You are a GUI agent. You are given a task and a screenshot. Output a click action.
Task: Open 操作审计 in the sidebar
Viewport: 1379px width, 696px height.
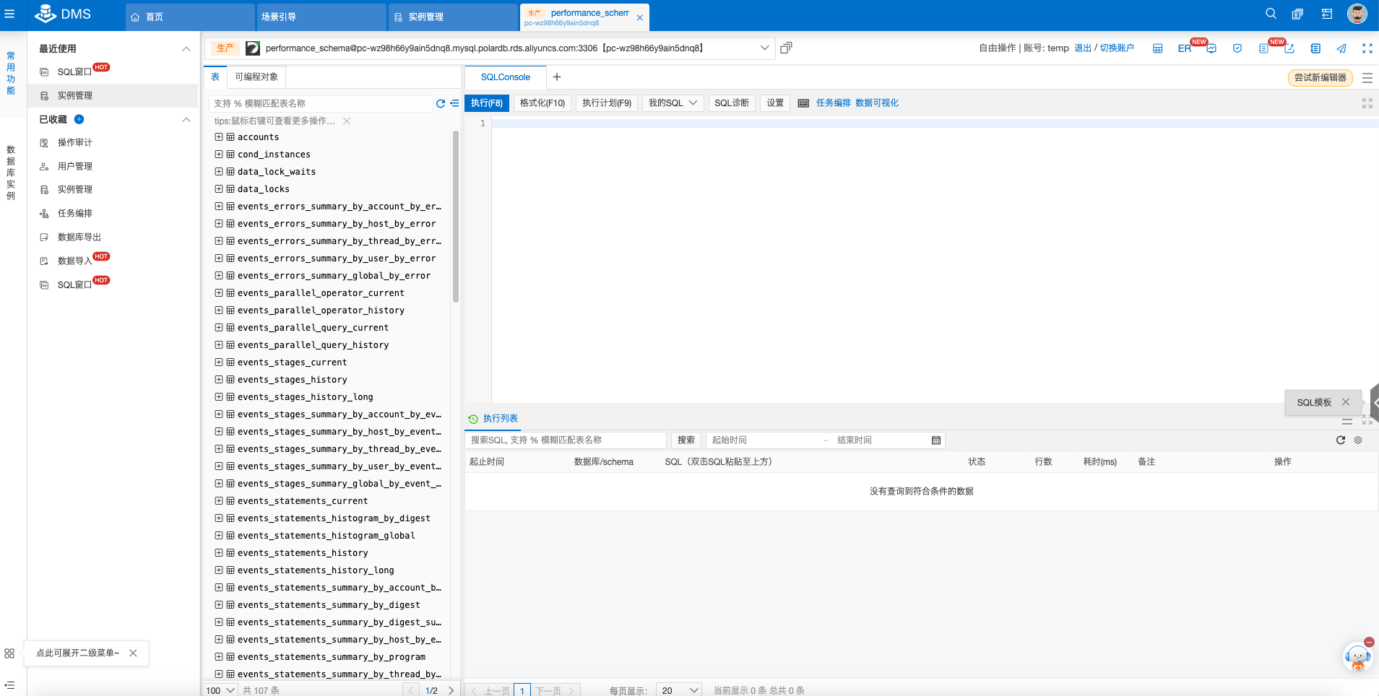point(74,142)
